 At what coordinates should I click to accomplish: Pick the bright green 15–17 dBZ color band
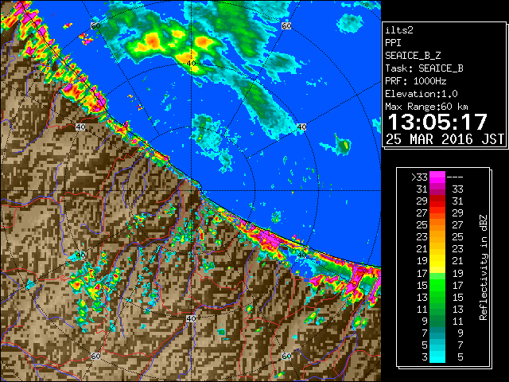tap(437, 285)
